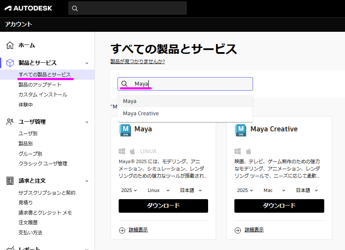Click the 製品が見つかりませんか? link
Image resolution: width=345 pixels, height=250 pixels.
138,61
